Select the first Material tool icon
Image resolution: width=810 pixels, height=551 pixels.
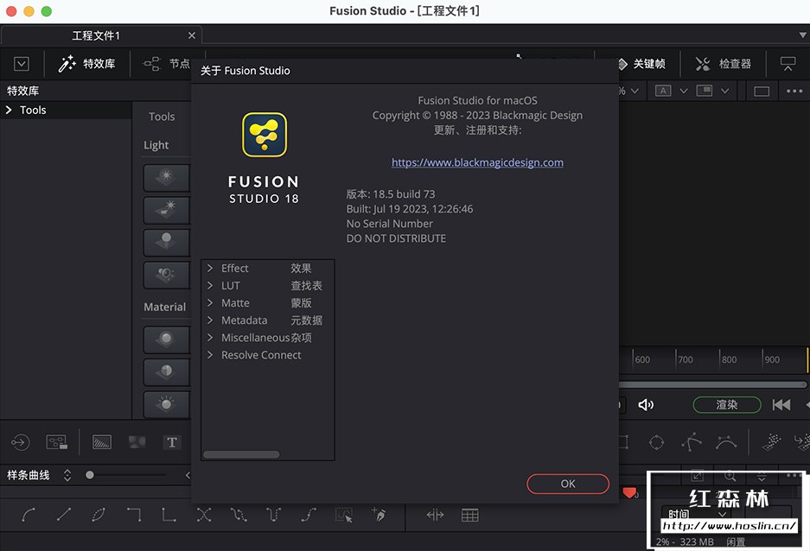click(x=166, y=339)
